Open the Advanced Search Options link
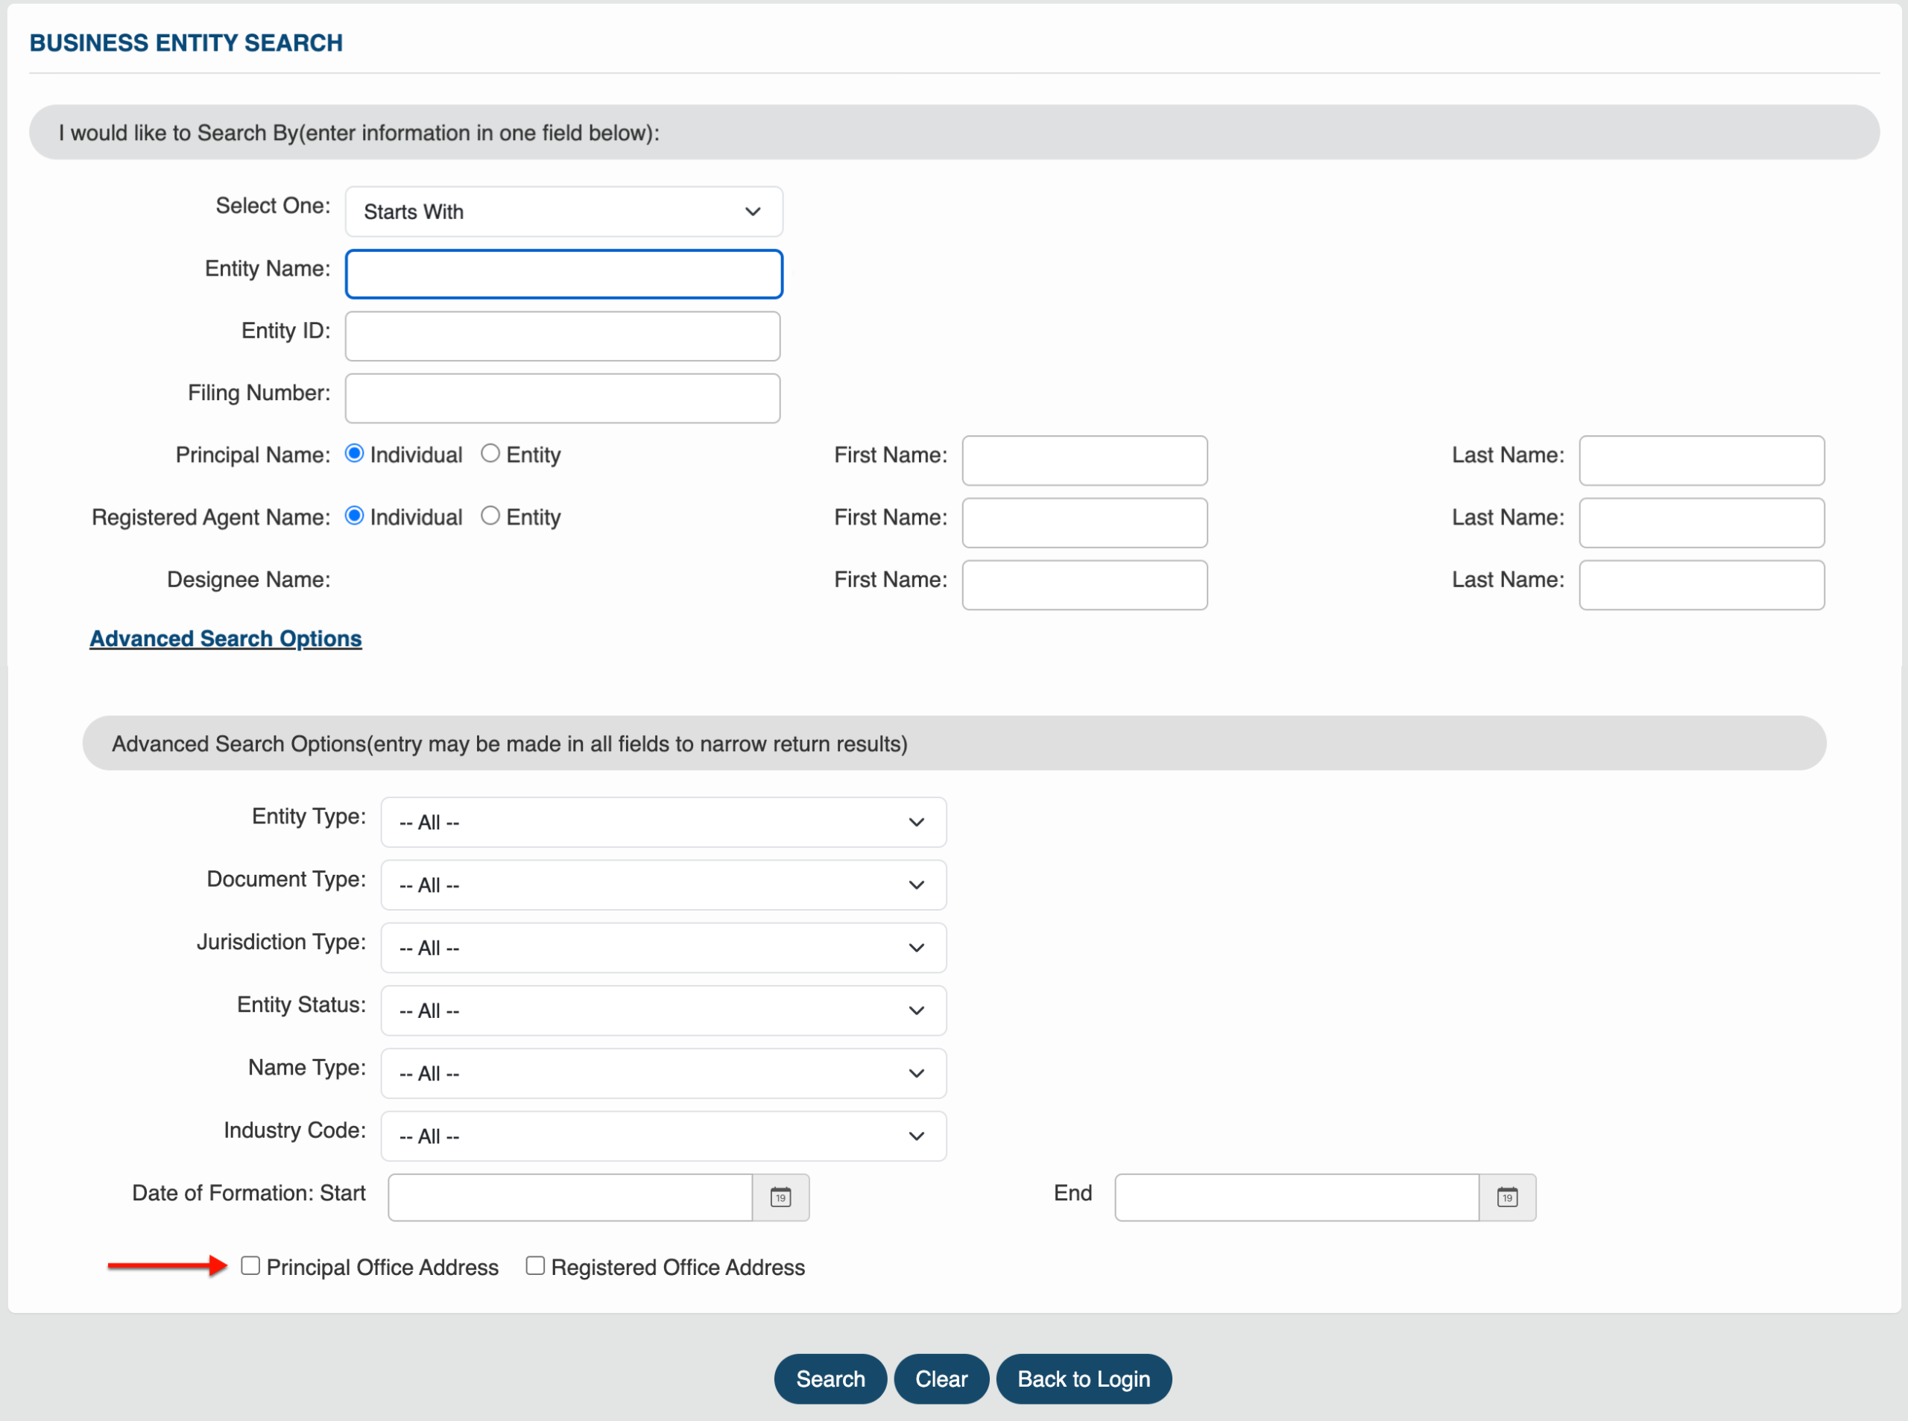 pos(225,639)
